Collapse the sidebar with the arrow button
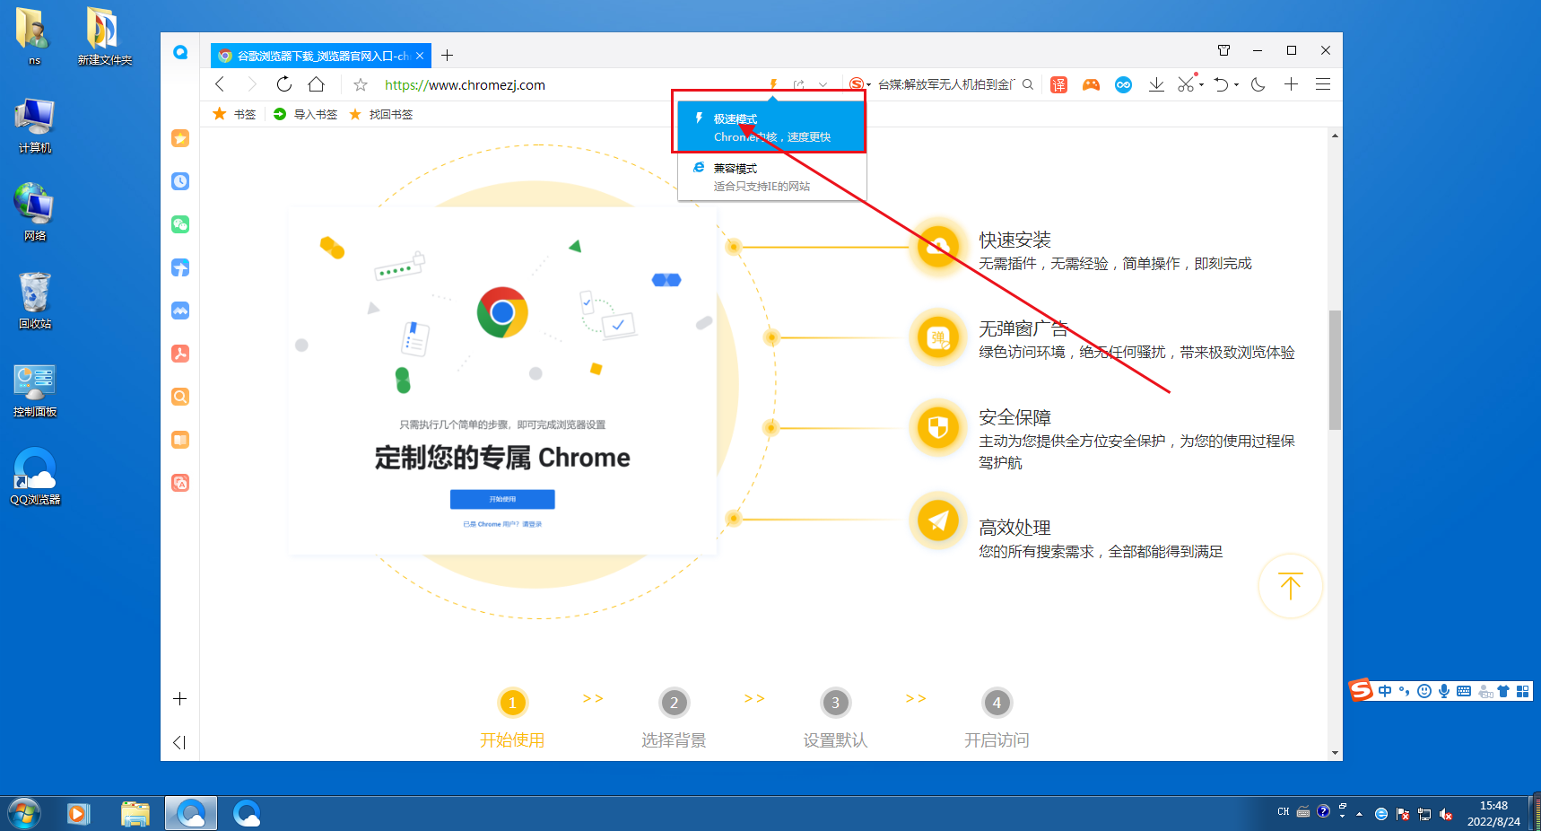This screenshot has width=1541, height=831. pos(179,742)
